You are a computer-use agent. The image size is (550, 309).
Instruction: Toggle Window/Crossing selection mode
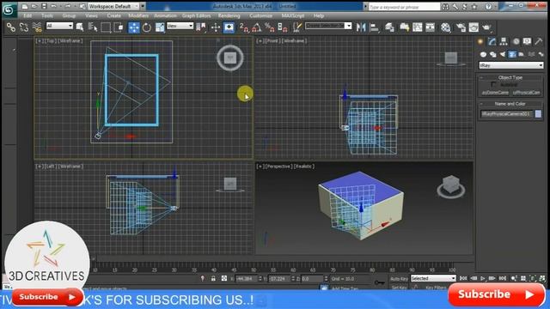[x=119, y=27]
